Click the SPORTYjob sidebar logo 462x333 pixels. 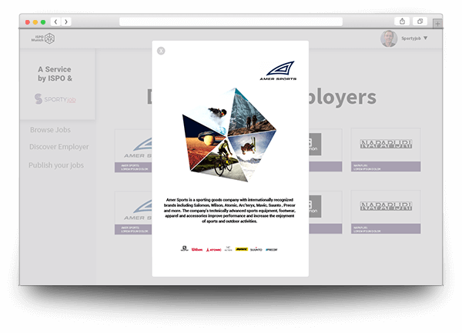[x=55, y=99]
